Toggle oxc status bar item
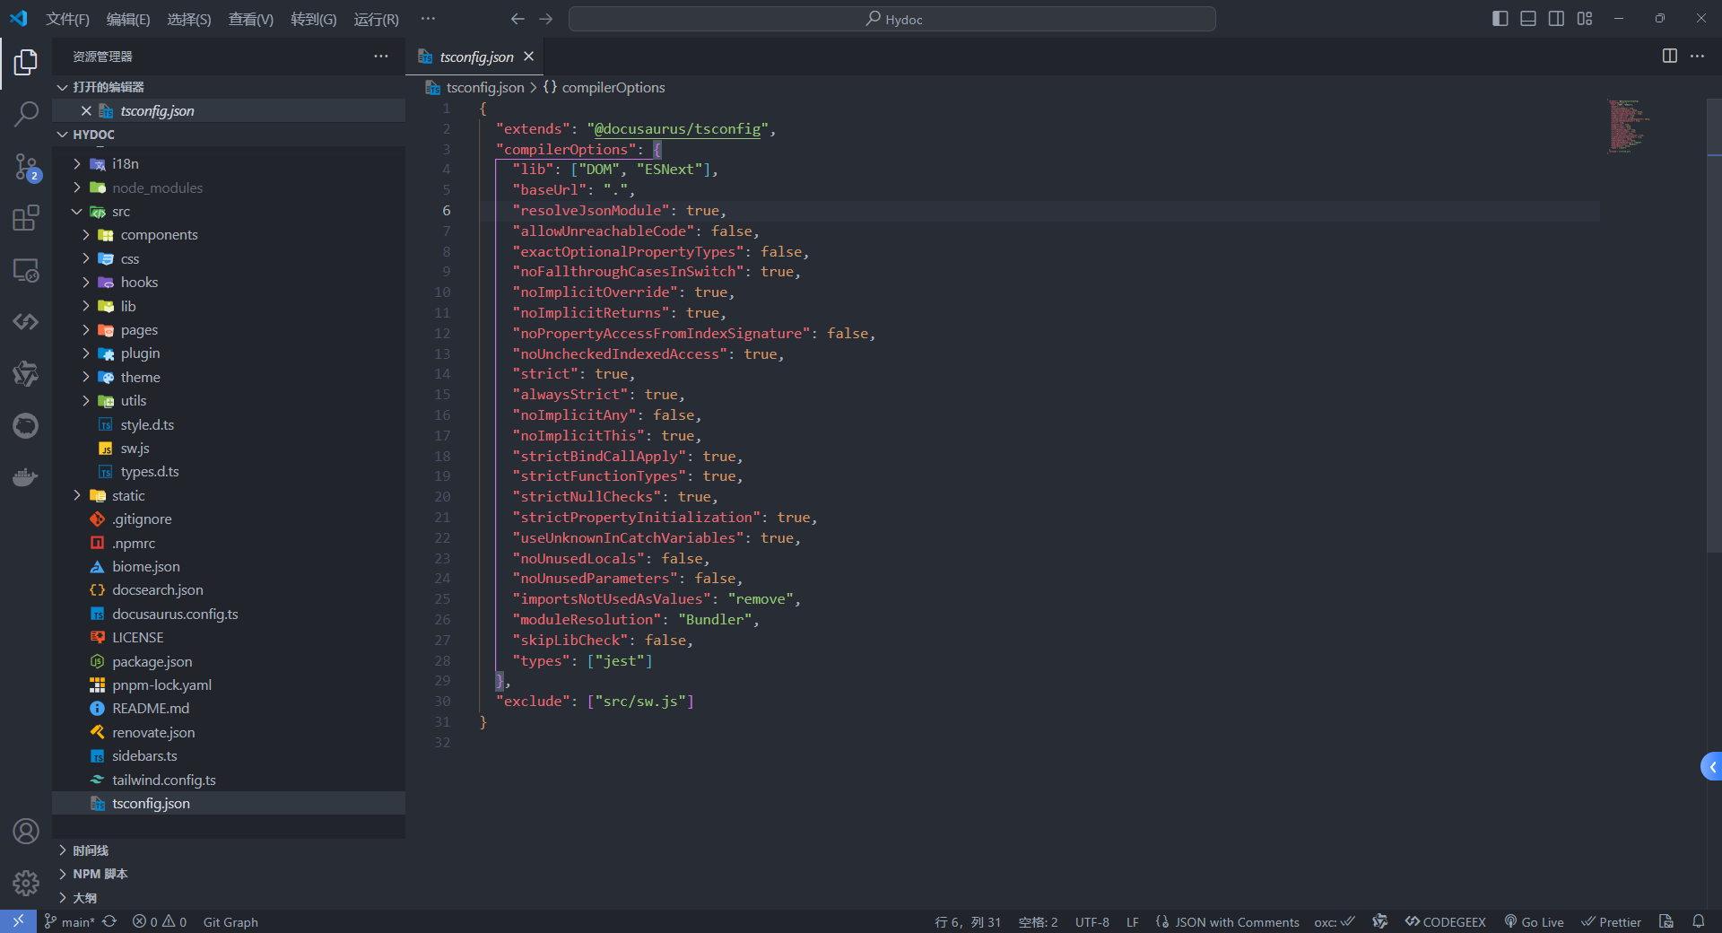Screen dimensions: 1722x933 1335,921
